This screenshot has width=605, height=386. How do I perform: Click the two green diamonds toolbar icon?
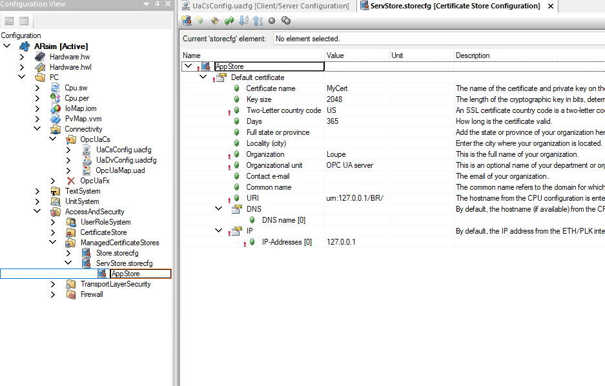tap(229, 21)
